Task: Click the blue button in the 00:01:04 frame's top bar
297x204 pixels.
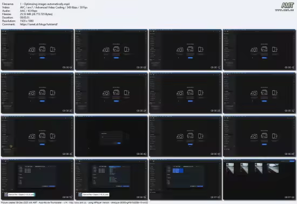Action: coord(292,161)
